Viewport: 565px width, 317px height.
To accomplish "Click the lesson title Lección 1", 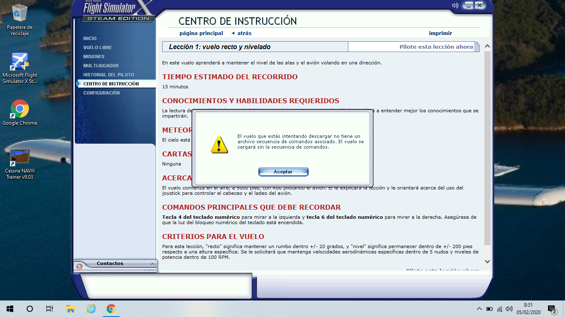I will (220, 47).
